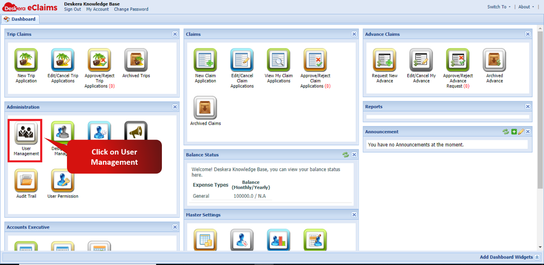Expand the Switch To dropdown

click(x=498, y=6)
